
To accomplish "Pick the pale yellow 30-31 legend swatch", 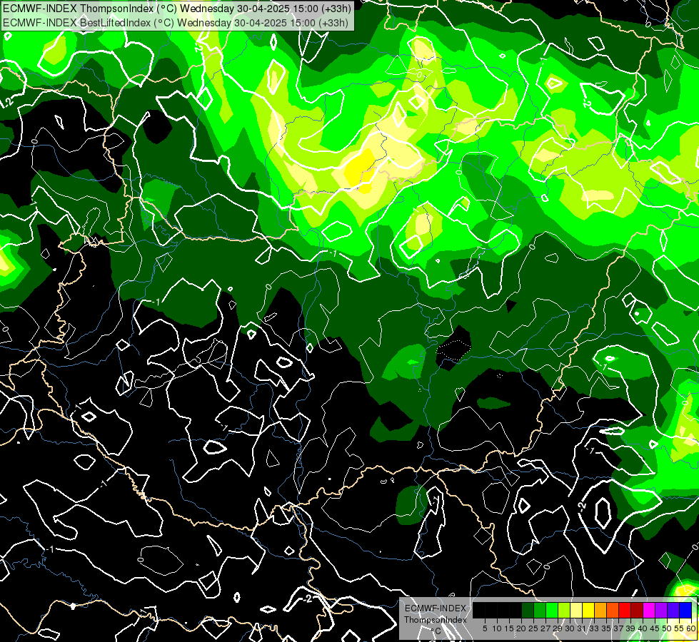I will 576,610.
